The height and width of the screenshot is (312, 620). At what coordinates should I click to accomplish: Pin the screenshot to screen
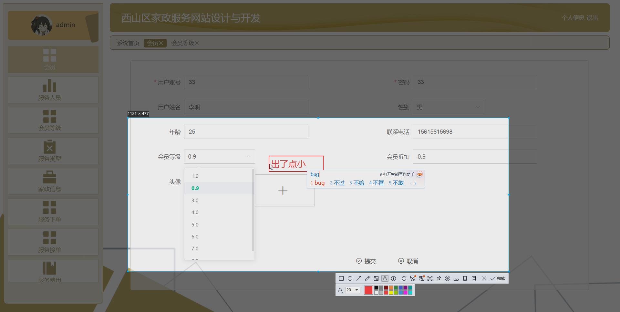(x=439, y=278)
